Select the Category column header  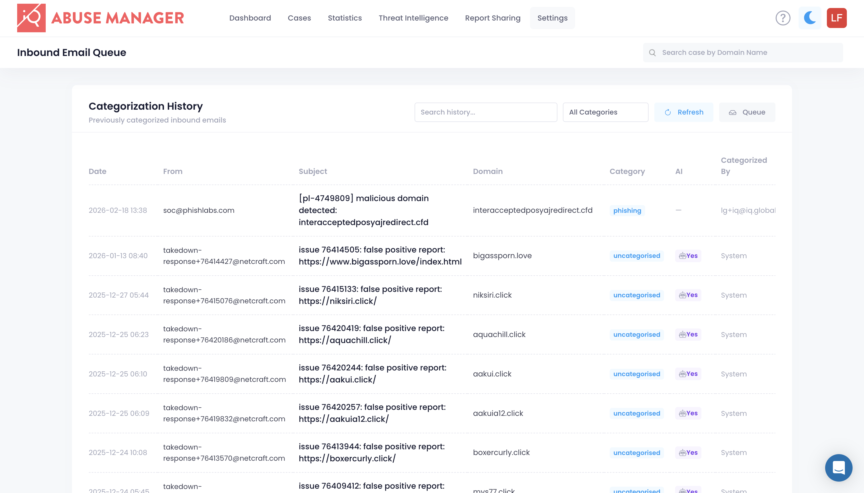click(x=627, y=171)
